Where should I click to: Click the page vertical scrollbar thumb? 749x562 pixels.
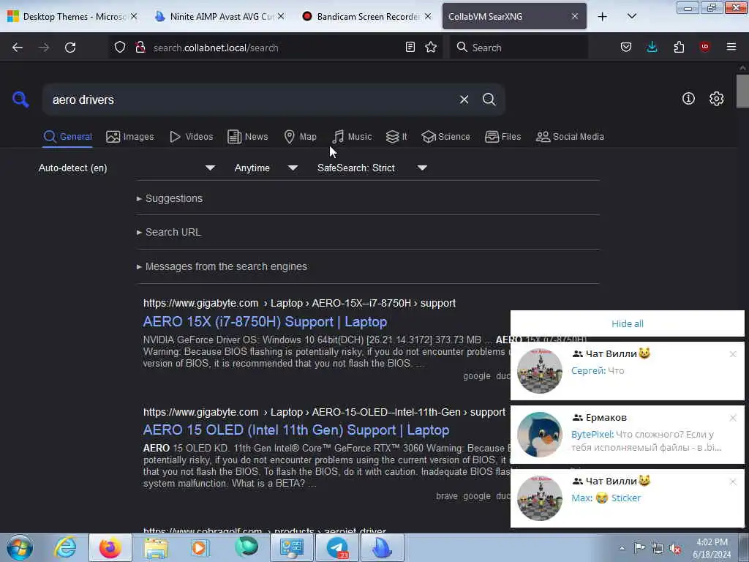pyautogui.click(x=742, y=91)
